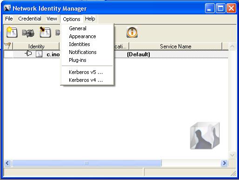Screen dimensions: 239x180
Task: Sort by the Service Name column header
Action: (x=175, y=46)
